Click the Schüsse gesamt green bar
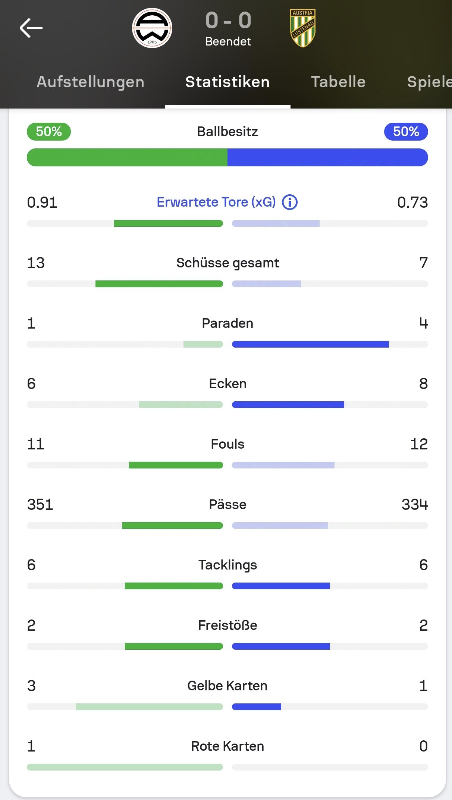The image size is (452, 800). [159, 284]
